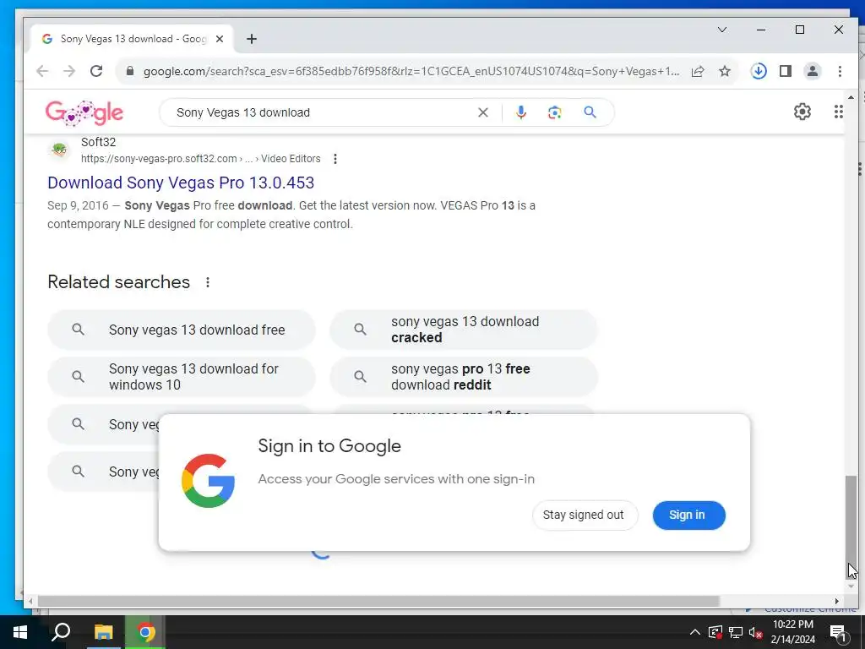Click the horizontal scrollbar thumb
The height and width of the screenshot is (649, 865).
378,601
